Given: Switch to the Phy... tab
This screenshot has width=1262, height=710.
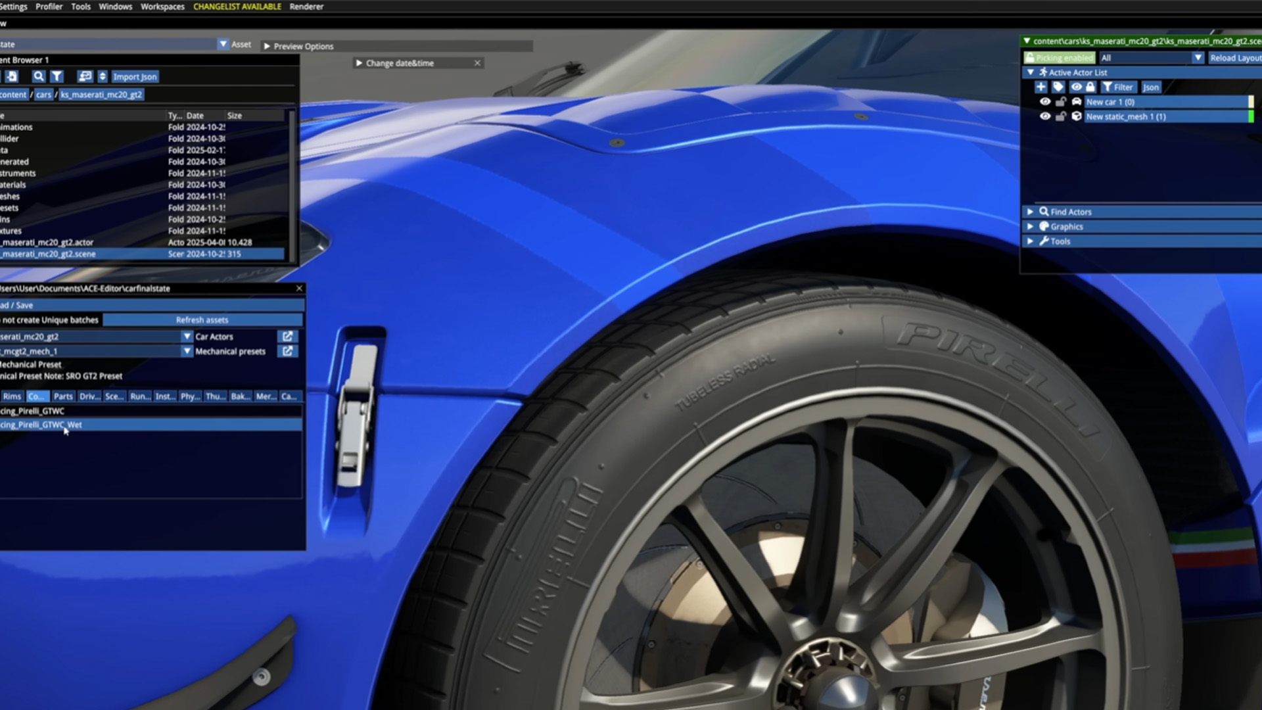Looking at the screenshot, I should click(x=190, y=396).
